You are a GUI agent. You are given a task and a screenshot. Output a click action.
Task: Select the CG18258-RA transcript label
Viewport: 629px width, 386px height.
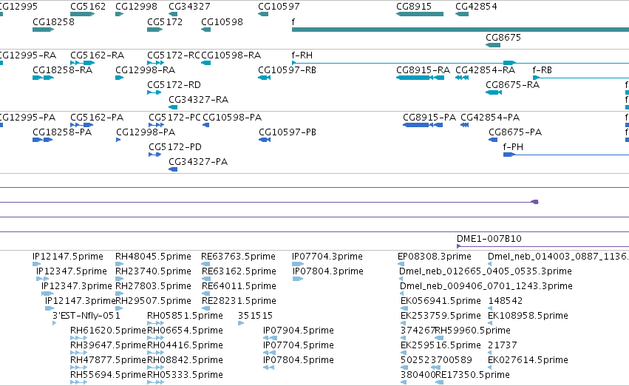click(63, 70)
